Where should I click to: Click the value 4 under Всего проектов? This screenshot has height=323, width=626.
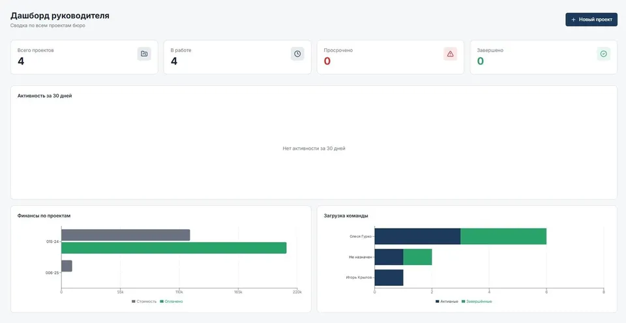click(x=21, y=61)
